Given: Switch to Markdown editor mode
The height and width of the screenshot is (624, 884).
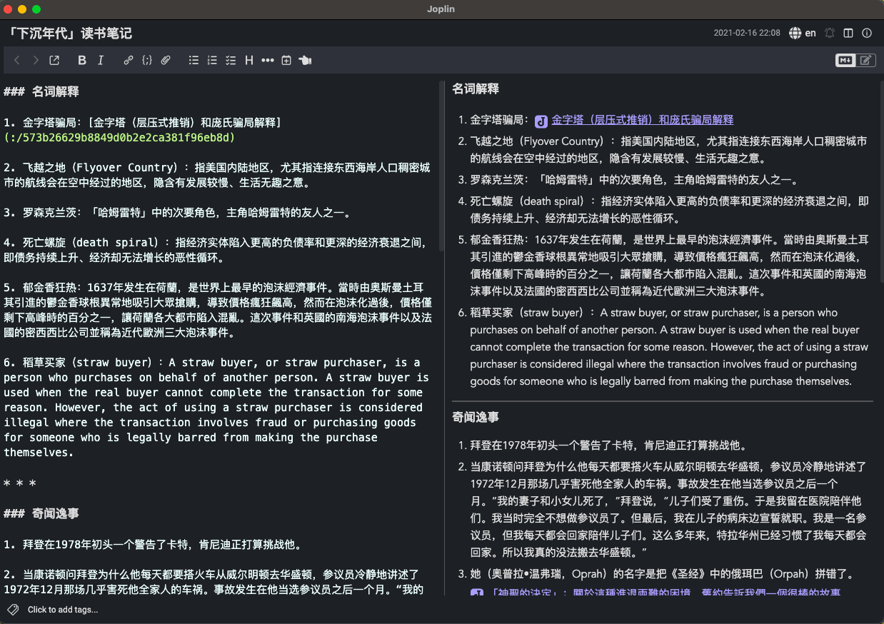Looking at the screenshot, I should coord(845,61).
